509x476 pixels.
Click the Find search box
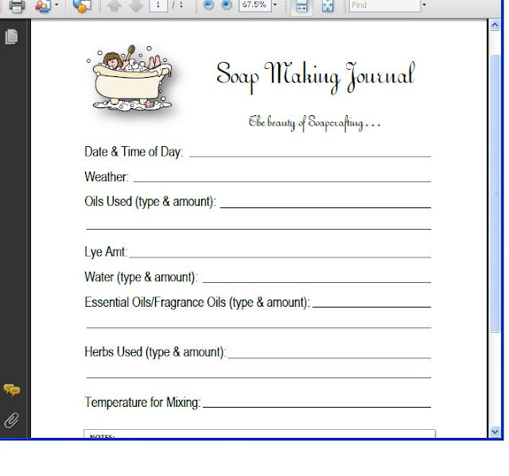[x=385, y=6]
